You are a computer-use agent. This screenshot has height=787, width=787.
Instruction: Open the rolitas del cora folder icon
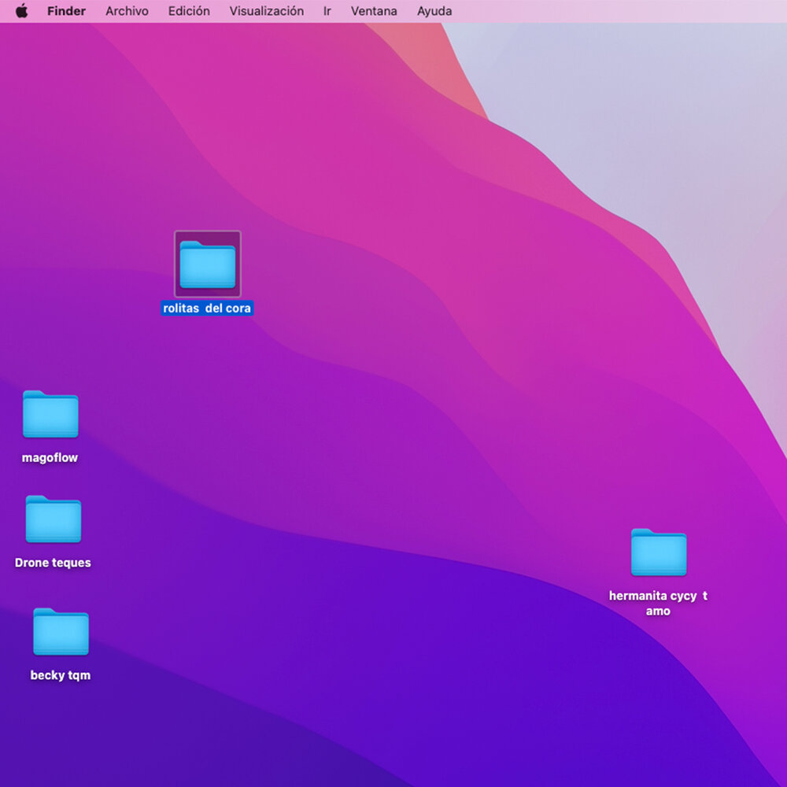coord(207,264)
